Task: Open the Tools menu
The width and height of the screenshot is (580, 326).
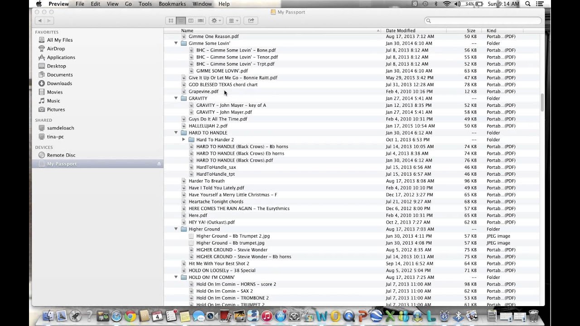Action: coord(145,4)
